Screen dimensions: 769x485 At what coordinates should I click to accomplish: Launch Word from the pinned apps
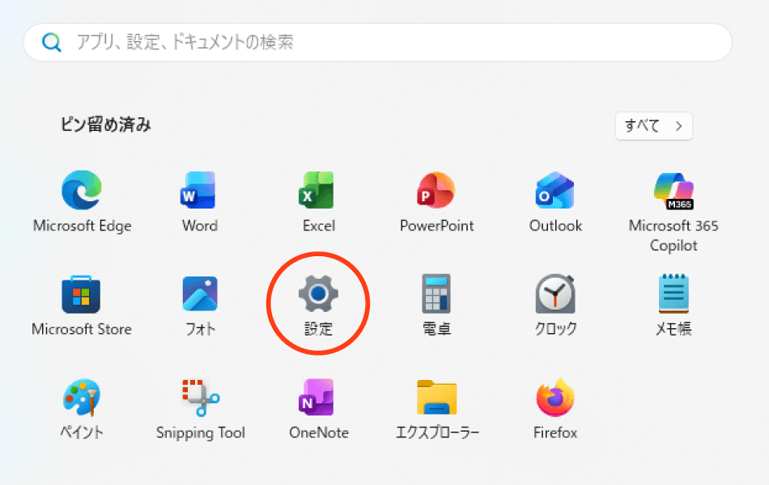[x=198, y=190]
